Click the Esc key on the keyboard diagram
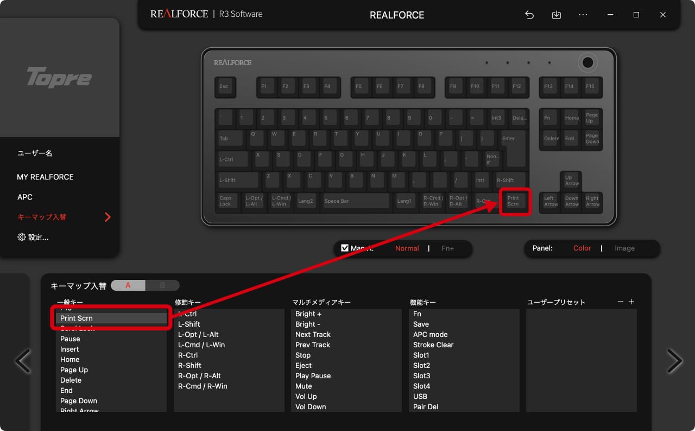The height and width of the screenshot is (431, 695). (225, 87)
